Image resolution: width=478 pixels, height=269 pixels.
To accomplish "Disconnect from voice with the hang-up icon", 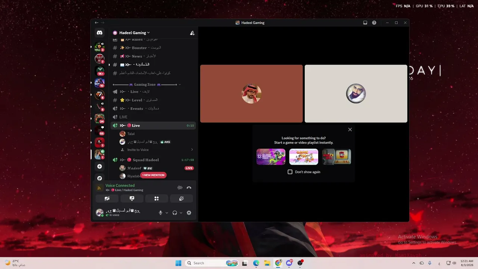I will tap(189, 188).
